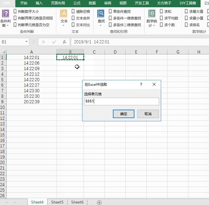Screen dimensions: 209x205
Task: Click the 求平均数 command
Action: 169,18
